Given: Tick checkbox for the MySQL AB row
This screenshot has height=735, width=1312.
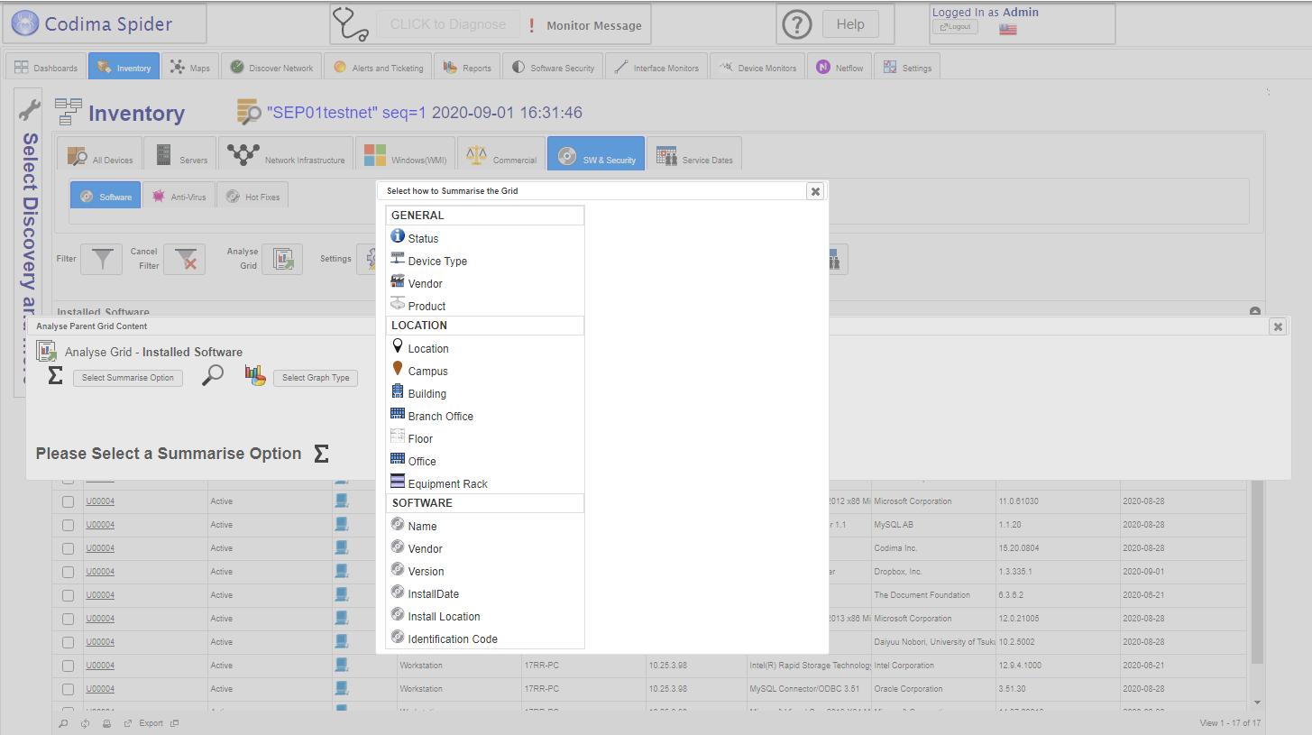Looking at the screenshot, I should [x=68, y=525].
